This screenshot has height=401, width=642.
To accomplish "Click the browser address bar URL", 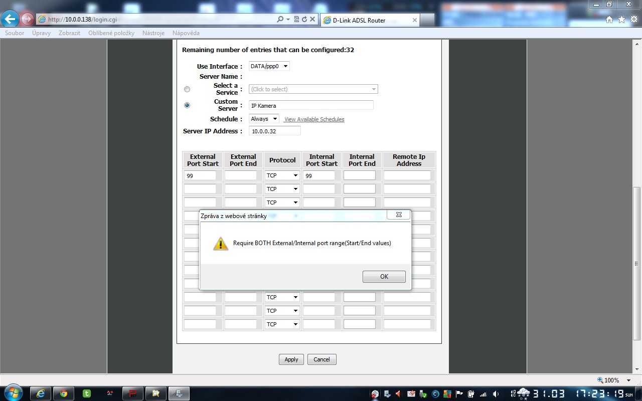I will (82, 20).
